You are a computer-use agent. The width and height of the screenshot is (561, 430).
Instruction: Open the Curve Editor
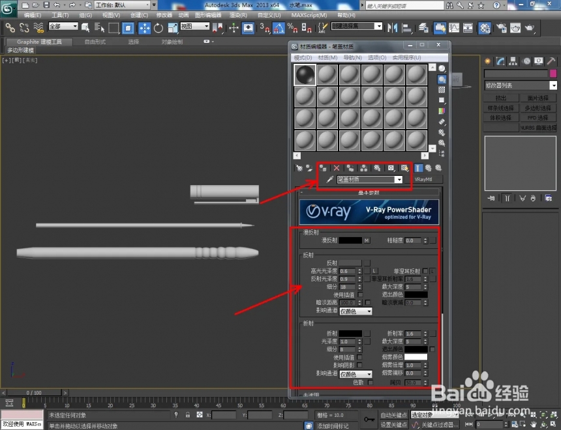click(x=453, y=28)
